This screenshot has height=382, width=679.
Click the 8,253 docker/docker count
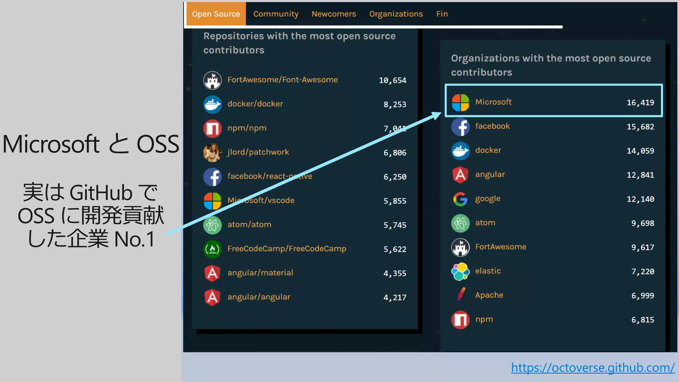click(x=395, y=104)
